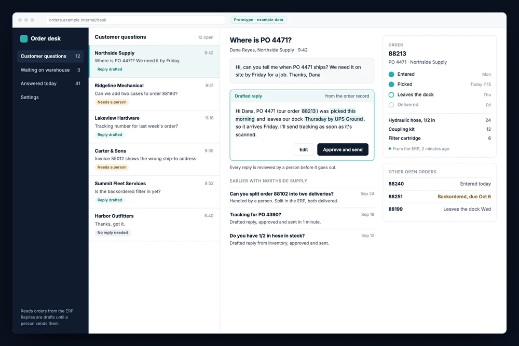
Task: Click Prototype example data badge
Action: point(258,20)
